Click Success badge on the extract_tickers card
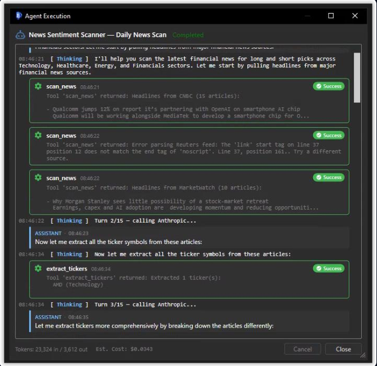 pyautogui.click(x=328, y=268)
